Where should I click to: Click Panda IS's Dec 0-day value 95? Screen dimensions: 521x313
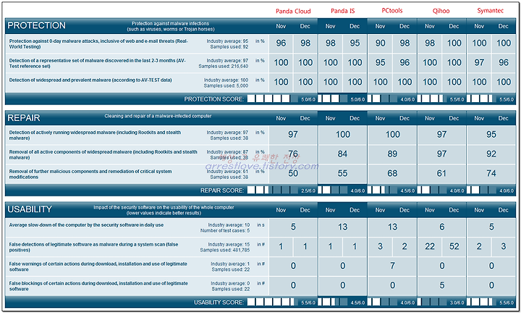pyautogui.click(x=355, y=43)
